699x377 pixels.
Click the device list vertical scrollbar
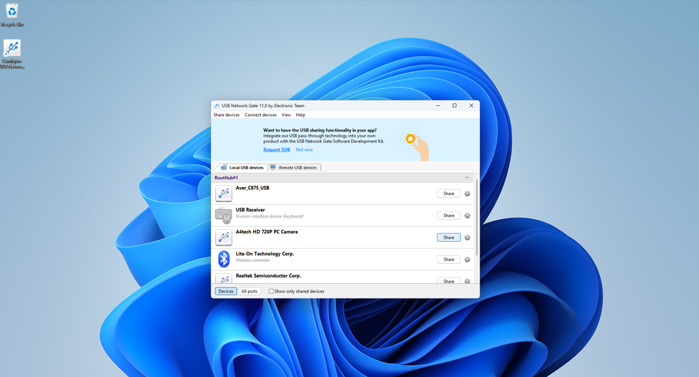click(477, 218)
